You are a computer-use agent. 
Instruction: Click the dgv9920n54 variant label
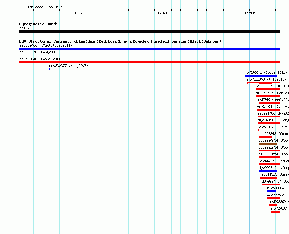click(x=274, y=140)
